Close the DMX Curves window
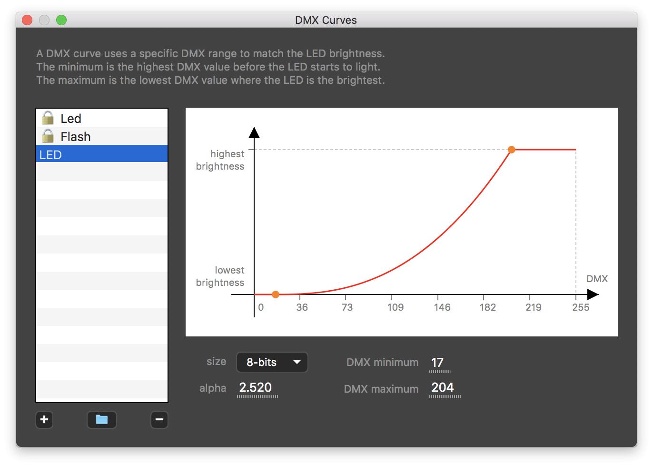Screen dimensions: 653x467 pos(27,20)
